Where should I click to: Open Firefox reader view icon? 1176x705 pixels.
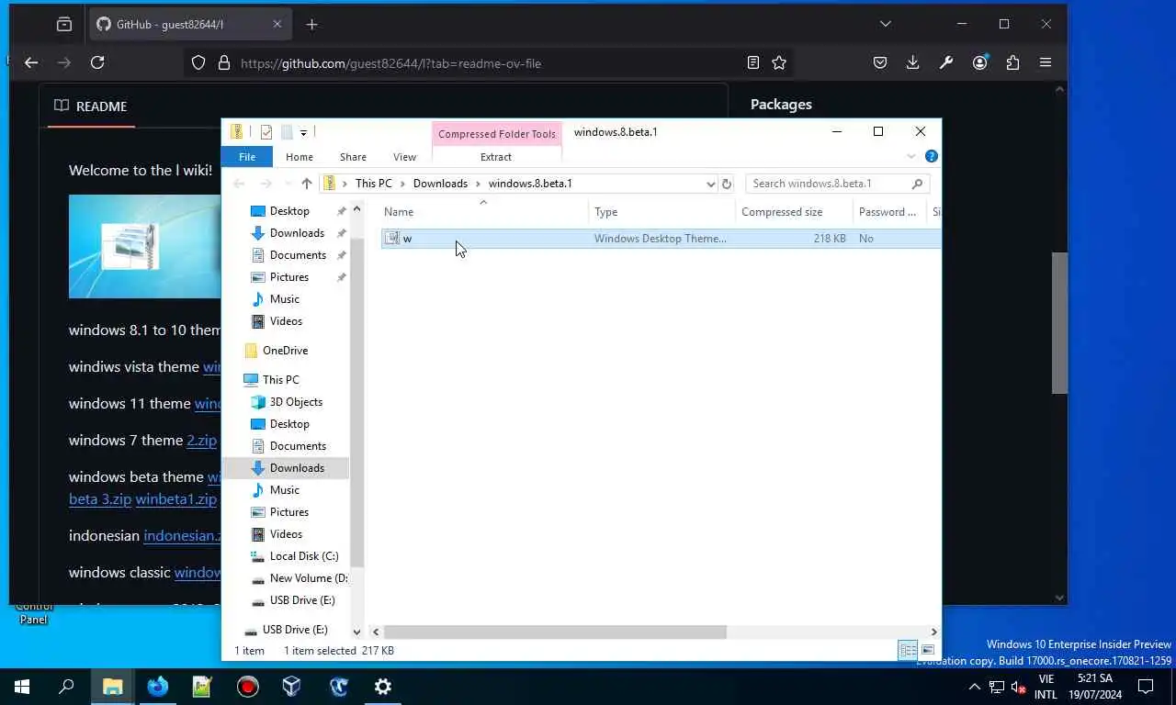coord(753,62)
